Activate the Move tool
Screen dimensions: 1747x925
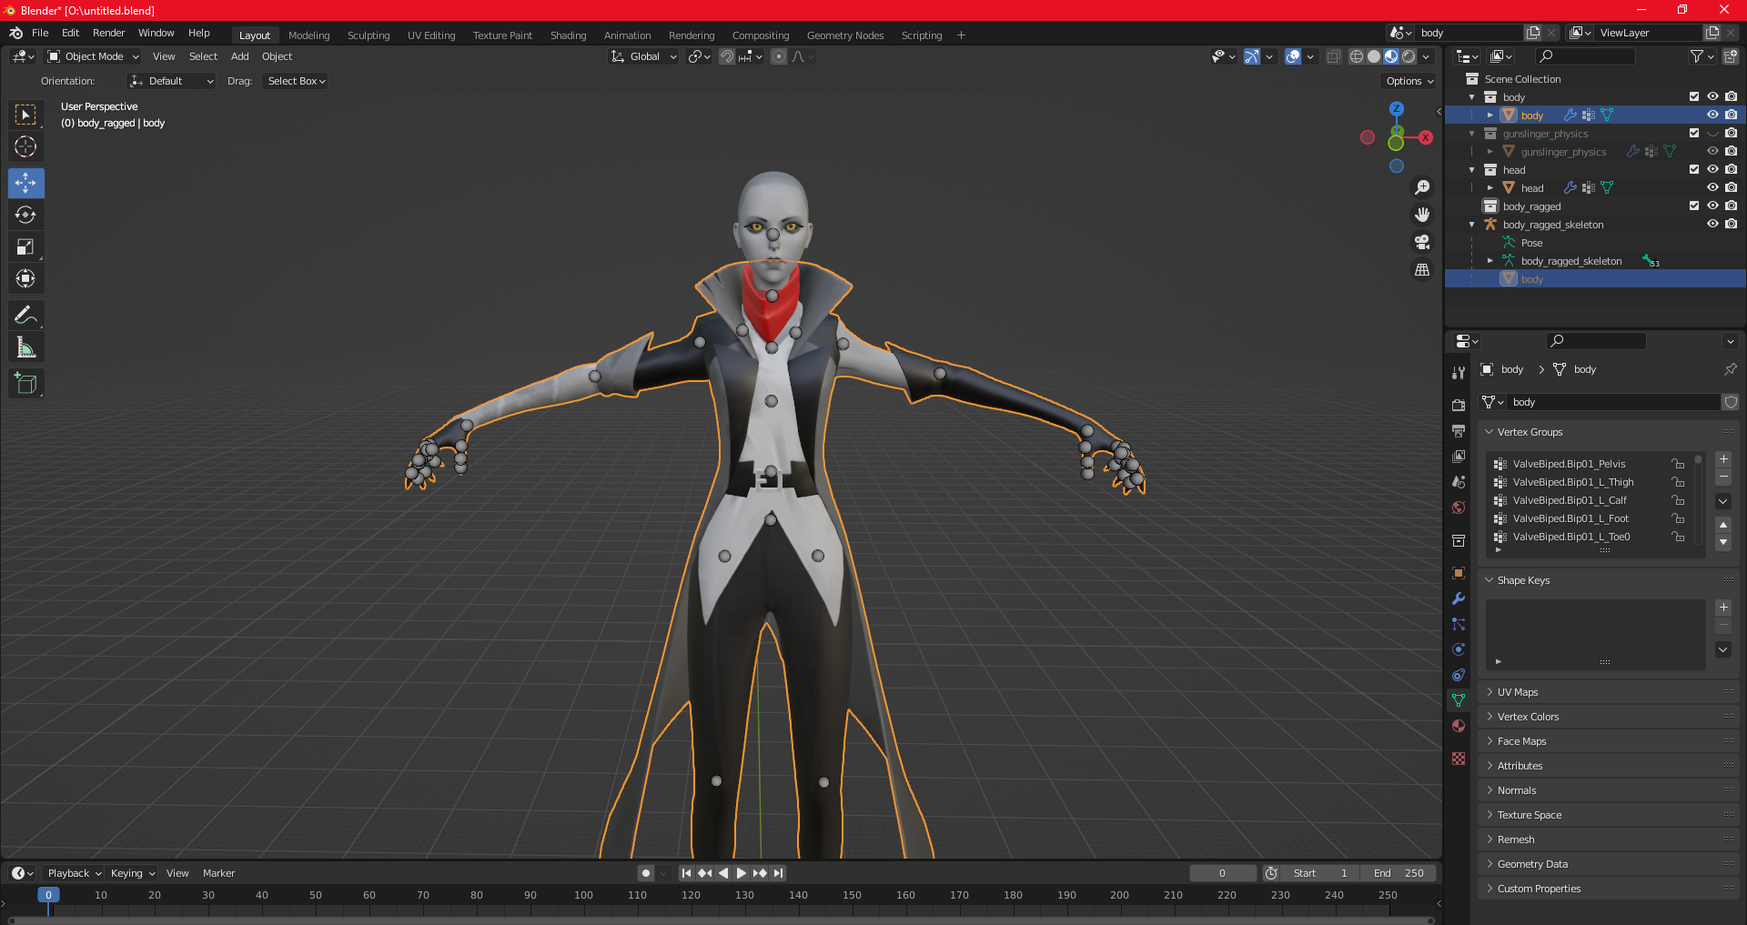(25, 183)
